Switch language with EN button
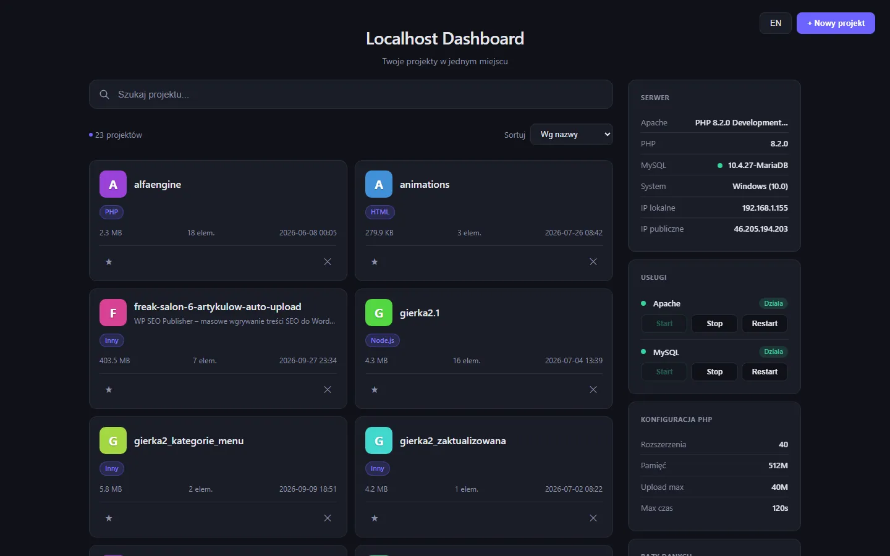 point(776,23)
